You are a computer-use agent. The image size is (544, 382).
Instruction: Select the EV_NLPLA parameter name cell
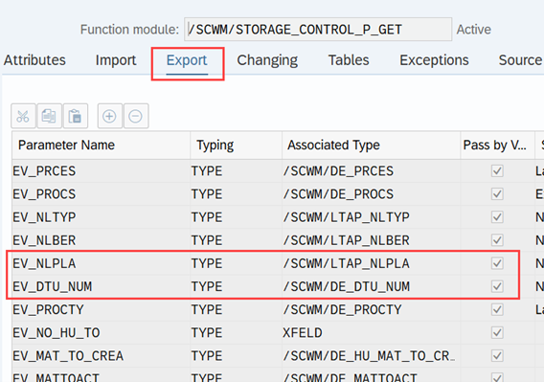coord(101,263)
